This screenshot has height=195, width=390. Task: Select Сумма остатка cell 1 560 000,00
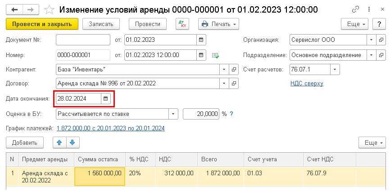click(x=100, y=177)
